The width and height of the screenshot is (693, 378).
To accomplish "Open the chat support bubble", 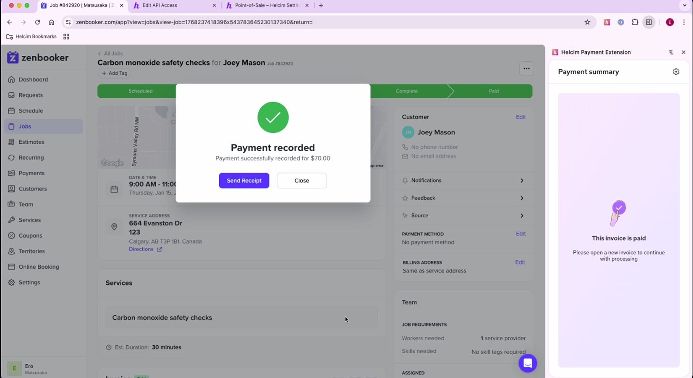I will [x=528, y=363].
